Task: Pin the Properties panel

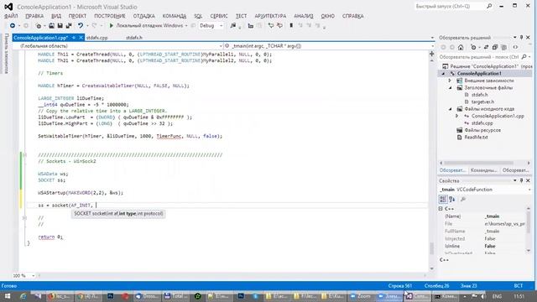Action: (521, 180)
